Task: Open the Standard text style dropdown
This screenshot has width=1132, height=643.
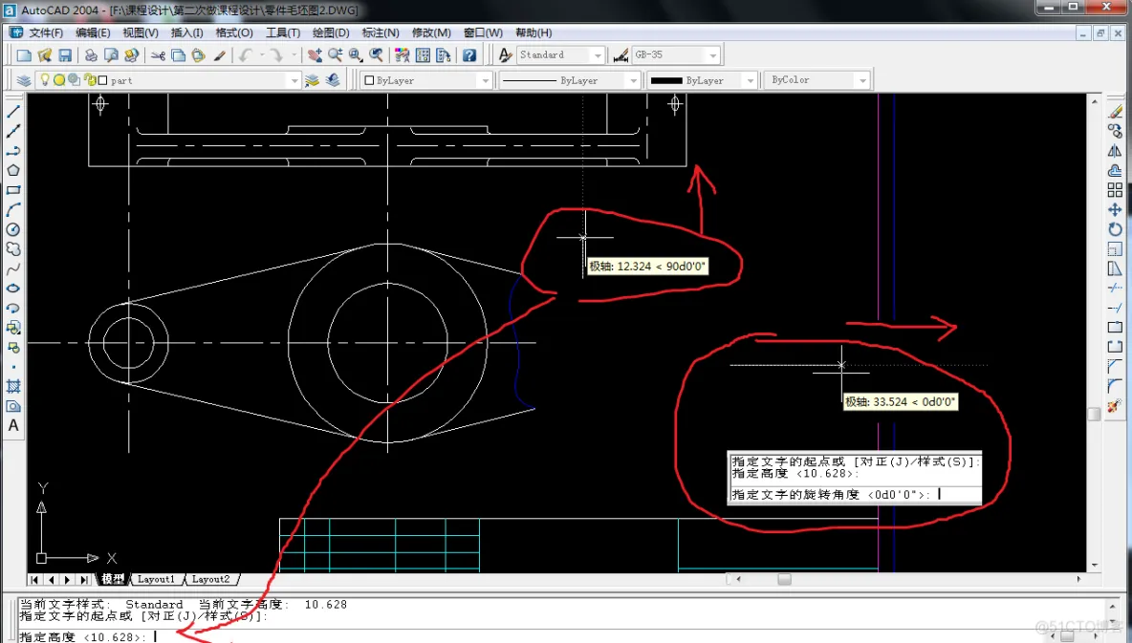Action: (598, 54)
